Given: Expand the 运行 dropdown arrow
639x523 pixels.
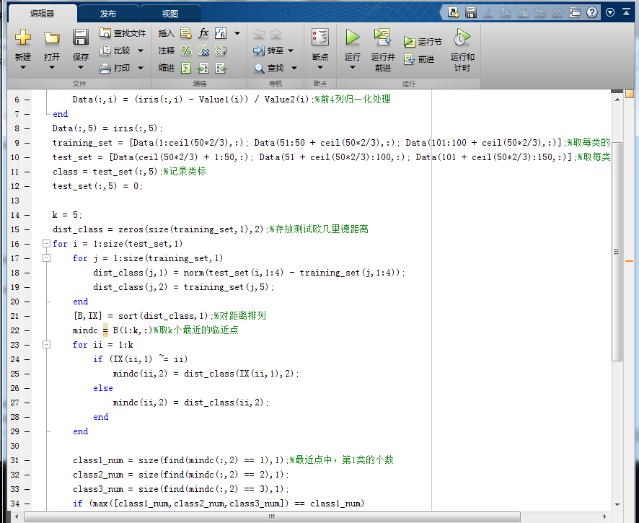Looking at the screenshot, I should pos(353,67).
